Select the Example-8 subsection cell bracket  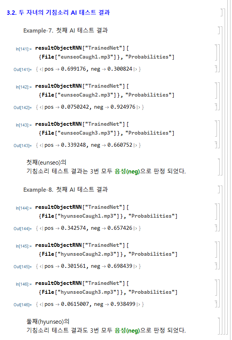coord(219,189)
